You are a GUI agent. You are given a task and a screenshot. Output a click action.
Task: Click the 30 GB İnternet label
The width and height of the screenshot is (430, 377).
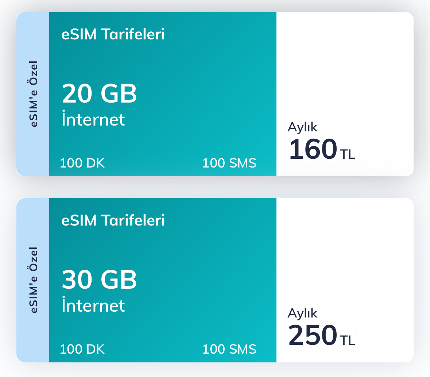pyautogui.click(x=99, y=291)
